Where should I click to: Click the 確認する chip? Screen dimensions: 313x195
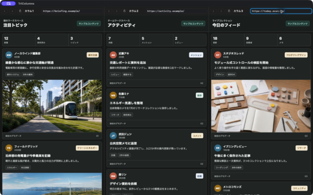point(127,74)
